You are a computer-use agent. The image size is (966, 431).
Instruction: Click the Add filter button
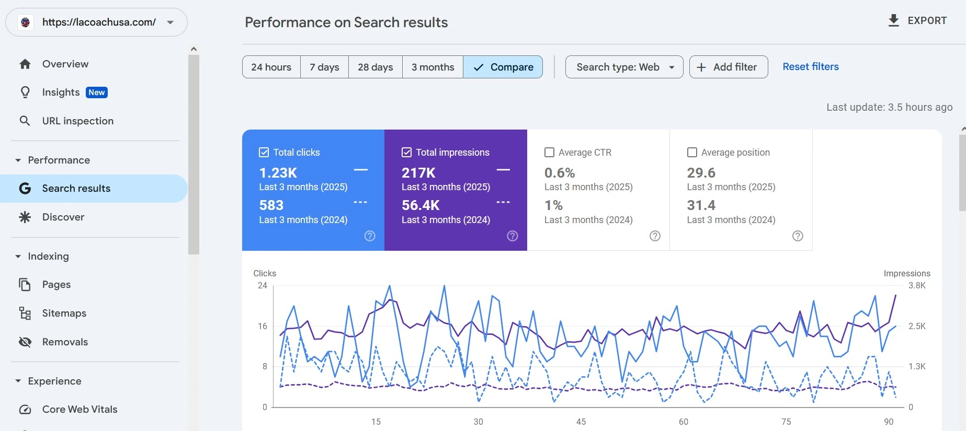click(x=728, y=67)
